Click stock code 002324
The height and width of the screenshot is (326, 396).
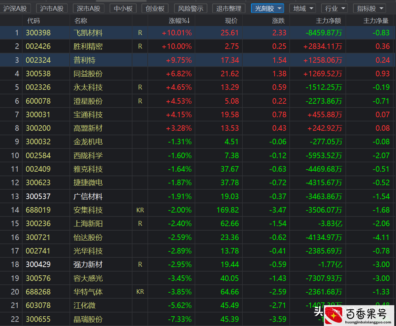pyautogui.click(x=38, y=60)
